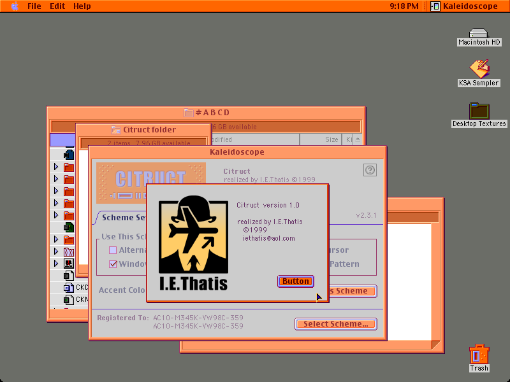Select the document icon directly above the CKD row
510x382 pixels.
(x=69, y=276)
